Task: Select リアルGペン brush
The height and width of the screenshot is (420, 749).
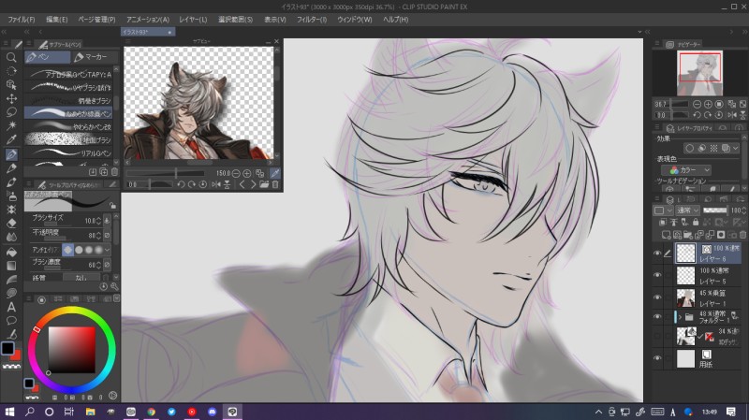Action: 68,152
